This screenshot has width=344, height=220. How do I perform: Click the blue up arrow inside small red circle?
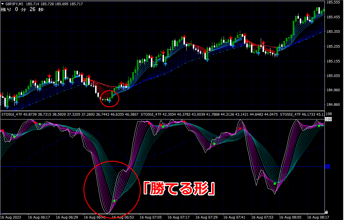[x=109, y=101]
